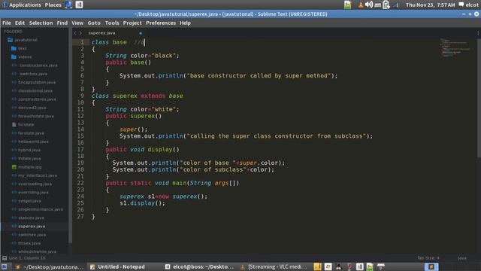Switch to elcot@boss terminal in taskbar
Viewport: 481px width, 271px height.
(200, 266)
